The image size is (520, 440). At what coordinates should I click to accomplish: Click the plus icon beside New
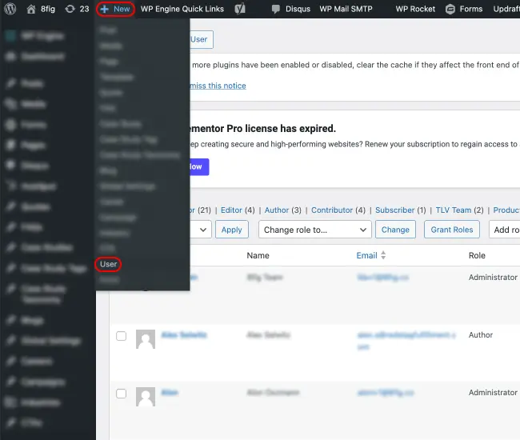(x=105, y=9)
